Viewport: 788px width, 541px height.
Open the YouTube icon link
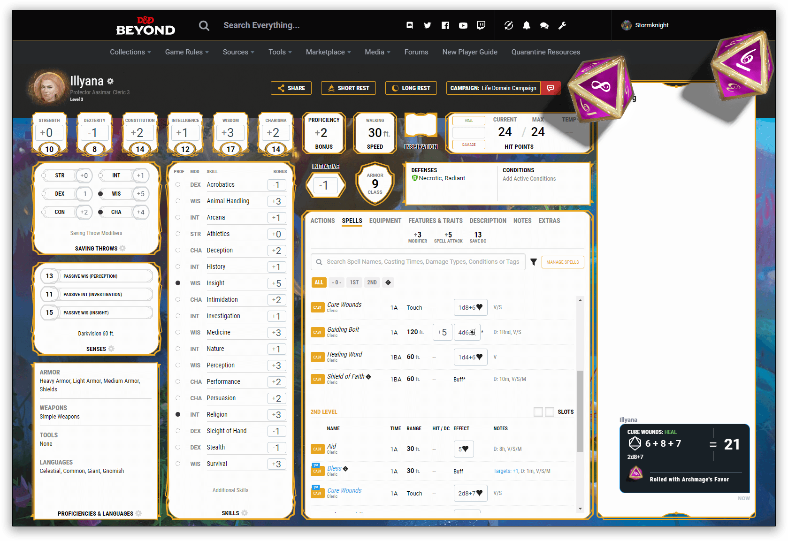click(463, 25)
